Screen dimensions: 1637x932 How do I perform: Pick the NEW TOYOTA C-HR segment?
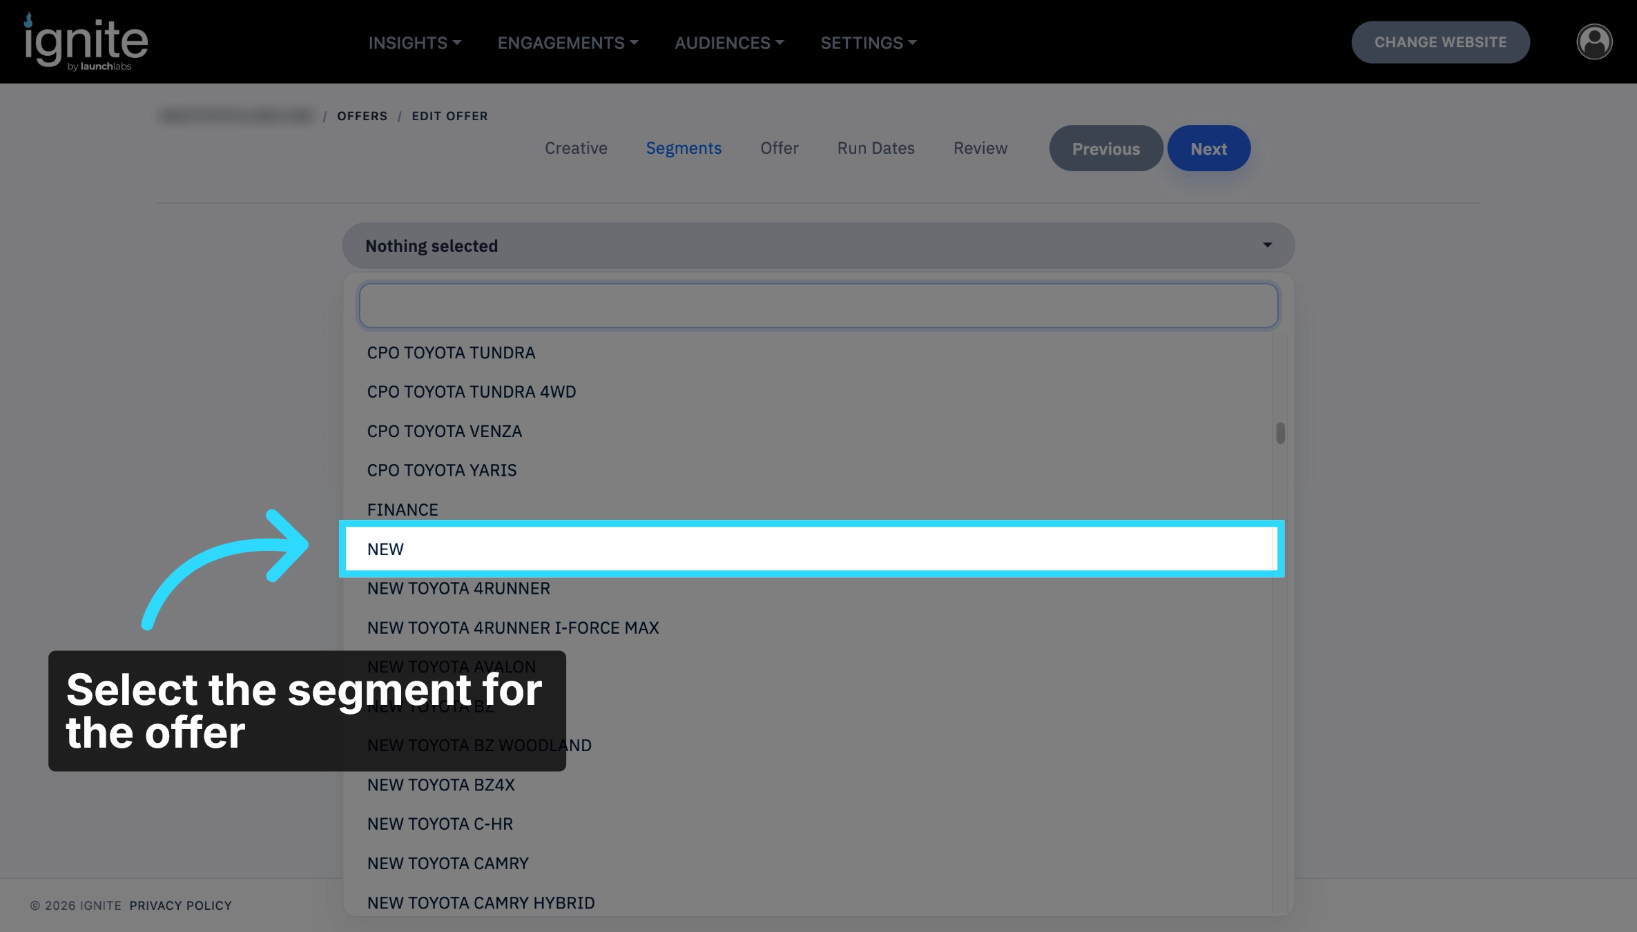point(808,824)
